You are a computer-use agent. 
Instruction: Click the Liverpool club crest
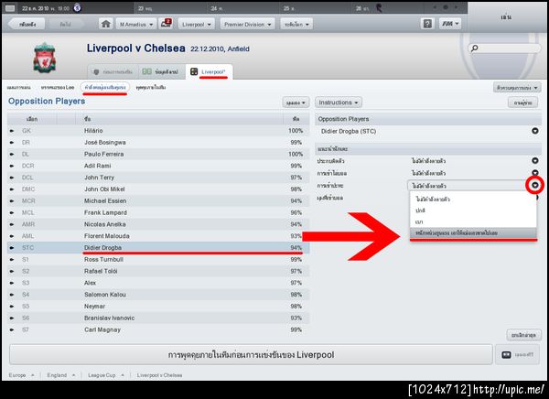(44, 58)
